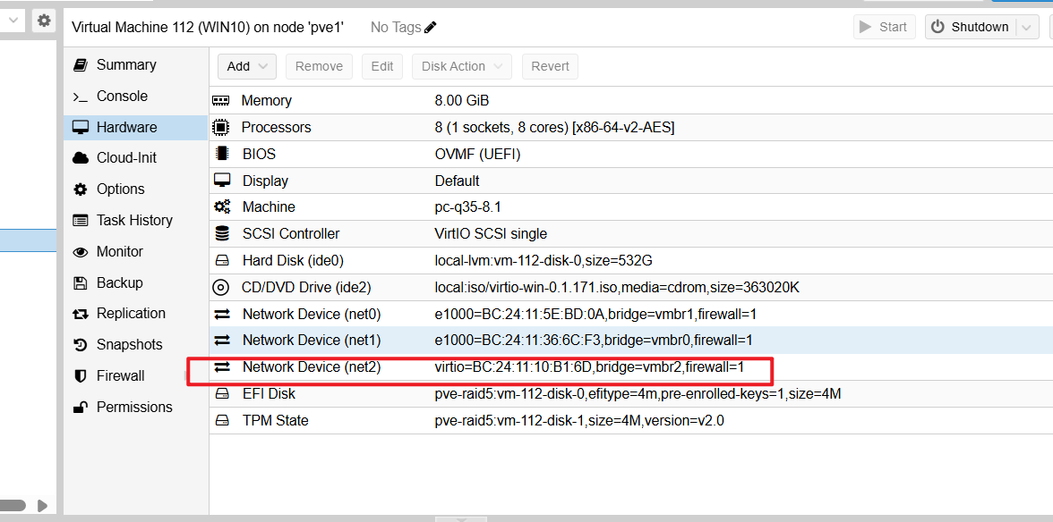This screenshot has height=522, width=1053.
Task: Click the horizontal scrollbar thumb at bottom left
Action: [13, 505]
